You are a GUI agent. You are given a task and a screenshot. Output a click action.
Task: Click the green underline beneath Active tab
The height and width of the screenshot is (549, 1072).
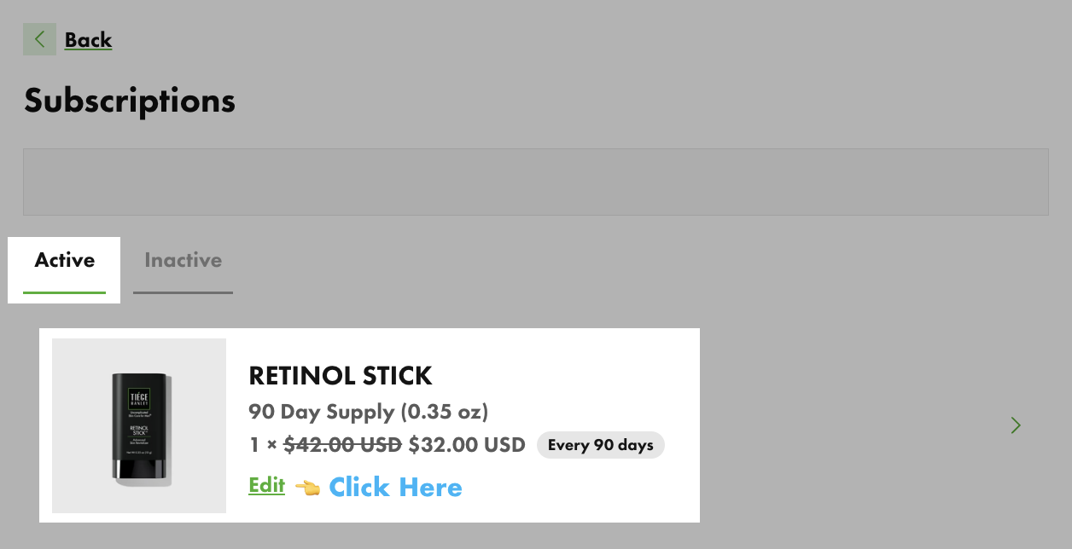tap(64, 292)
